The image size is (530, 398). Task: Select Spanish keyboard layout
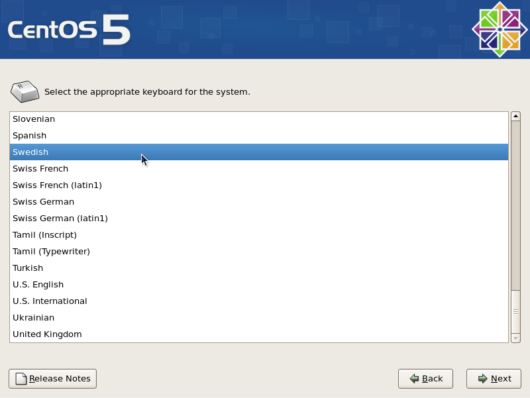[x=259, y=136]
